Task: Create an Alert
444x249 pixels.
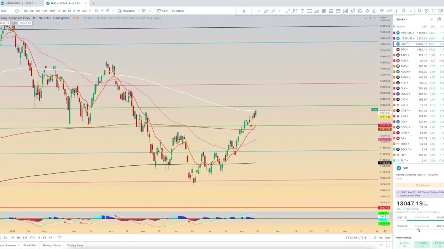Action: click(x=162, y=11)
